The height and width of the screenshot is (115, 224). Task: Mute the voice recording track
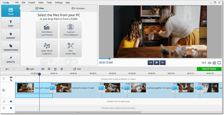11,108
